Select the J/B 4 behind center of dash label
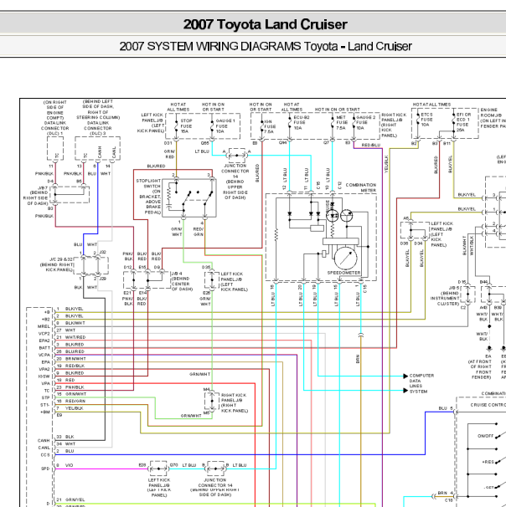506x507 pixels. pos(182,281)
